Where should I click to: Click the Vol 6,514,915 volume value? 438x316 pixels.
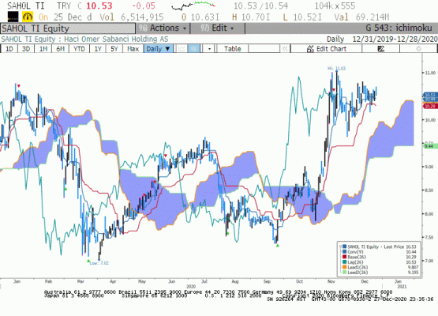[x=132, y=17]
